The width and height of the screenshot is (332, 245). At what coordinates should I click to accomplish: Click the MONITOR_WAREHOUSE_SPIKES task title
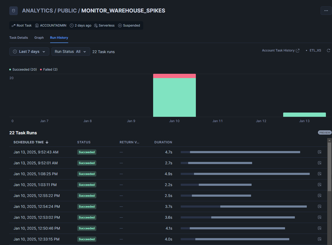pos(123,11)
